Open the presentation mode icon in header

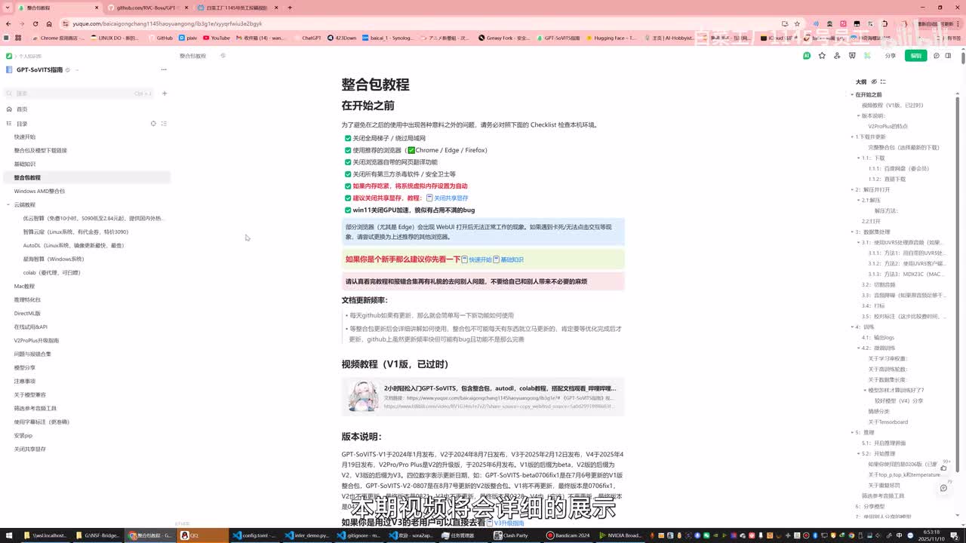[852, 55]
